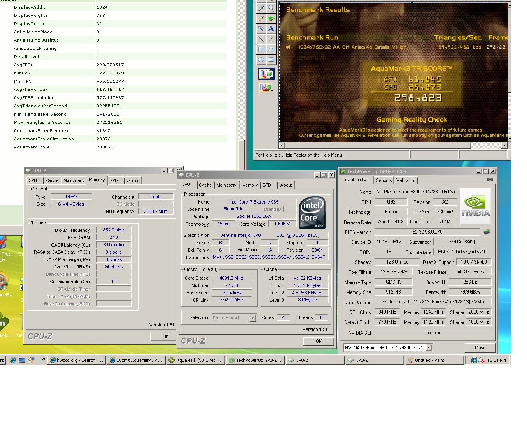The image size is (527, 421).
Task: Switch to Submit AquaMark3 taskbar button
Action: click(136, 360)
